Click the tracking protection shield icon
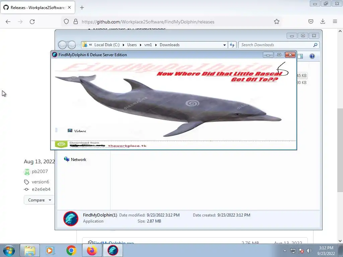The width and height of the screenshot is (343, 257). tap(66, 22)
